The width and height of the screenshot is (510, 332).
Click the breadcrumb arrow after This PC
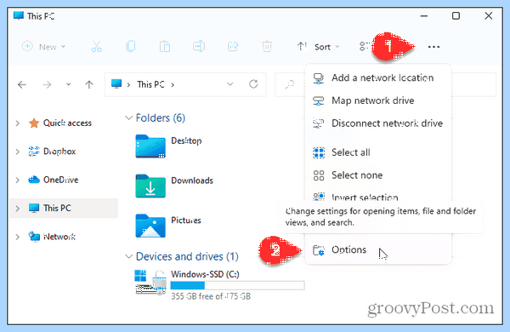click(x=173, y=85)
